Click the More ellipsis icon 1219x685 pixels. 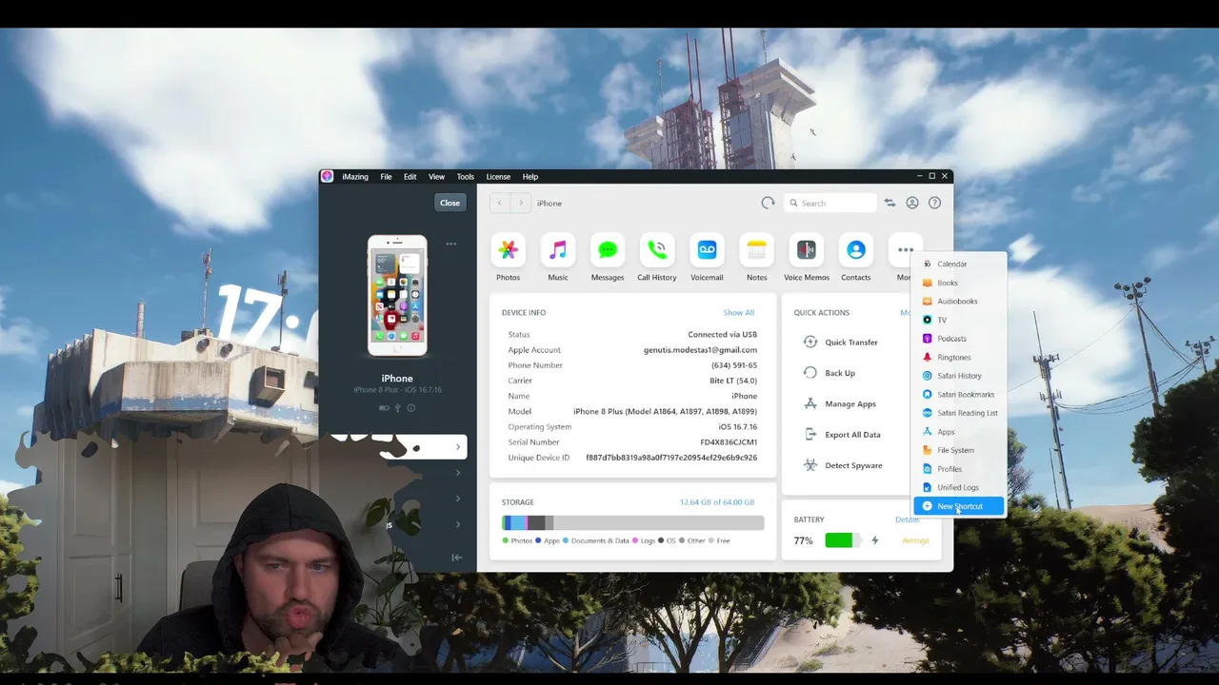point(905,250)
